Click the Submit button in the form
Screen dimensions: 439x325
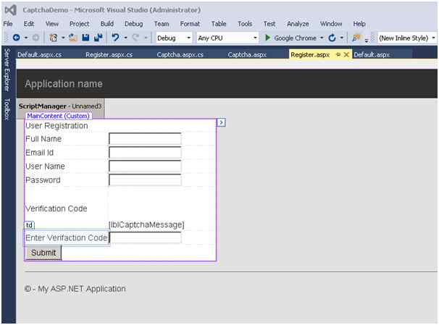click(43, 253)
